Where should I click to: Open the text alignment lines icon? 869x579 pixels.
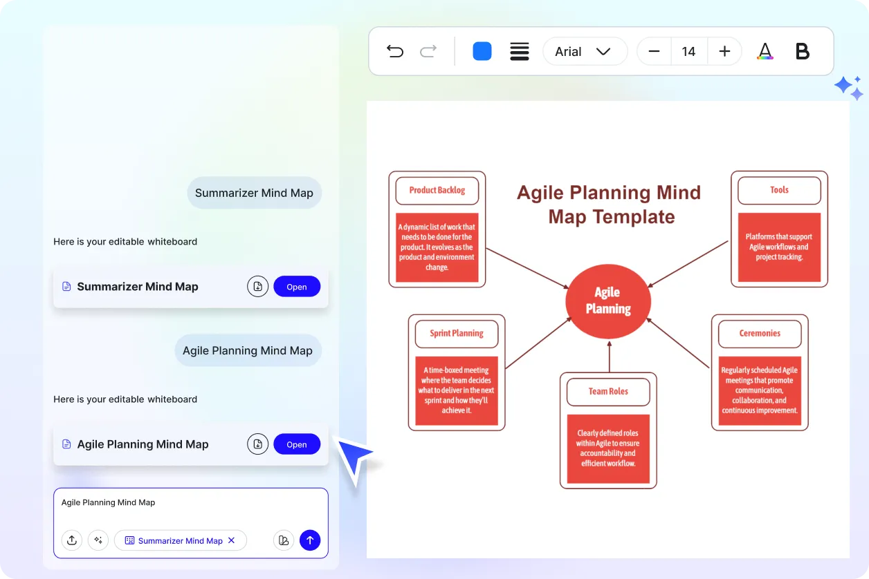click(x=520, y=51)
